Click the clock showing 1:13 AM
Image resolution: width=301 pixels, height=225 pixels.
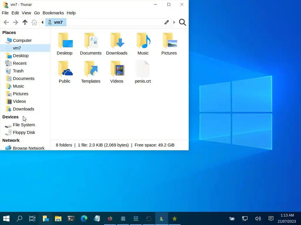click(287, 215)
